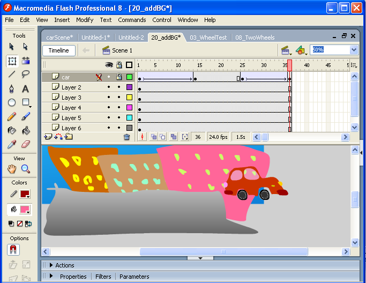Switch to the 03_WheelTest document tab

click(208, 38)
